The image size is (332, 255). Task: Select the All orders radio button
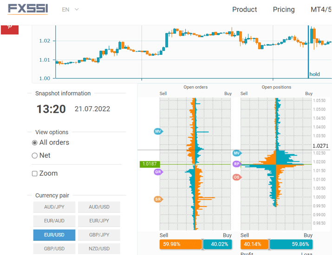pos(35,143)
